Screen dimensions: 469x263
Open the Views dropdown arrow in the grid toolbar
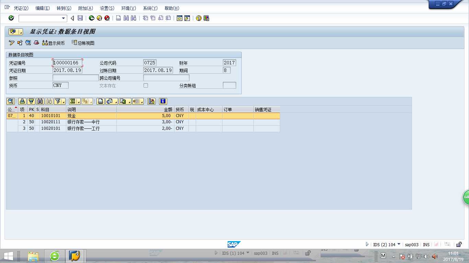(x=116, y=101)
